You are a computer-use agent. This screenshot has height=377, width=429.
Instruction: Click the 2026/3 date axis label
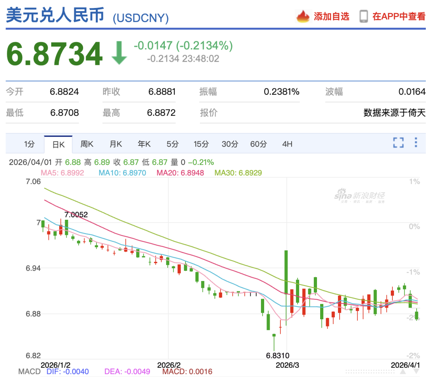tap(287, 365)
